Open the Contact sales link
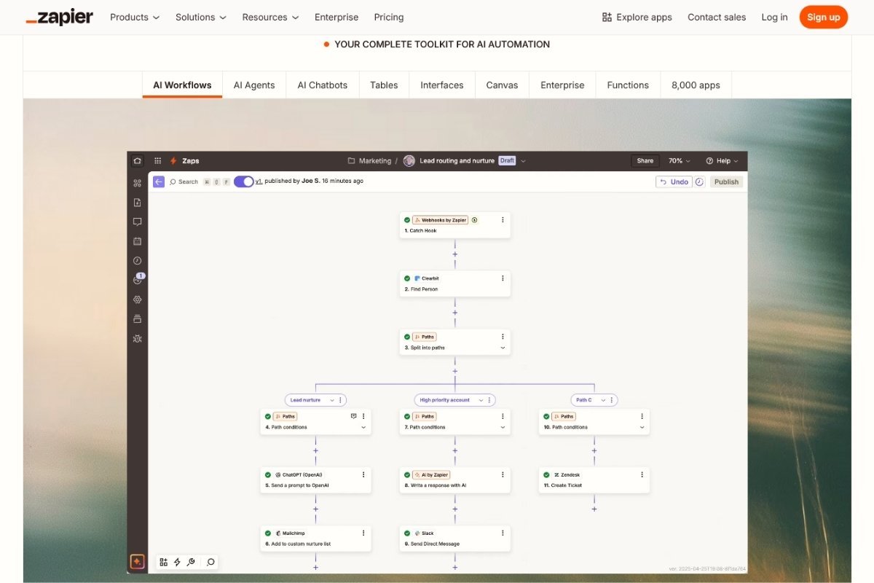This screenshot has height=583, width=874. click(717, 17)
